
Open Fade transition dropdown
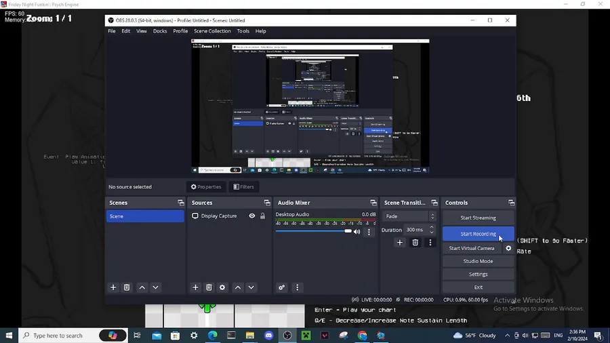tap(409, 216)
